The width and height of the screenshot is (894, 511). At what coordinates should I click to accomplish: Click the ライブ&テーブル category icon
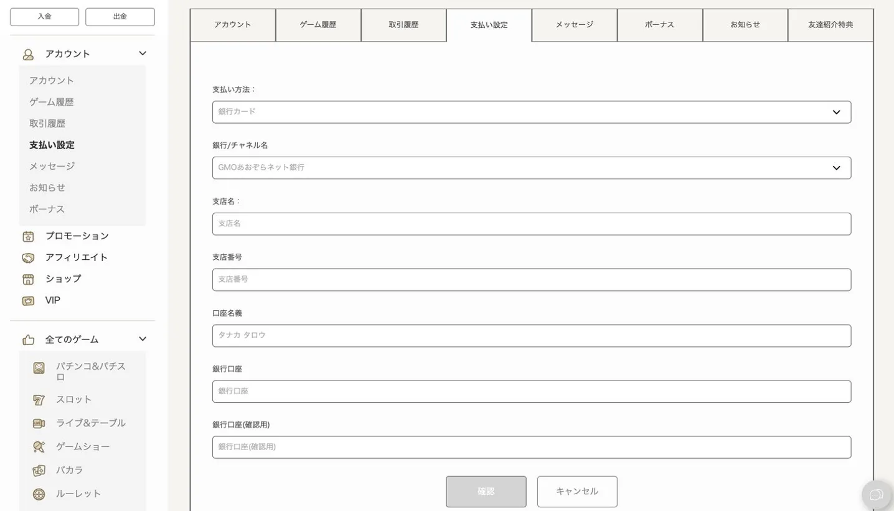coord(39,423)
